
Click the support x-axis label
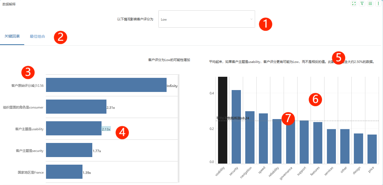tap(302, 171)
